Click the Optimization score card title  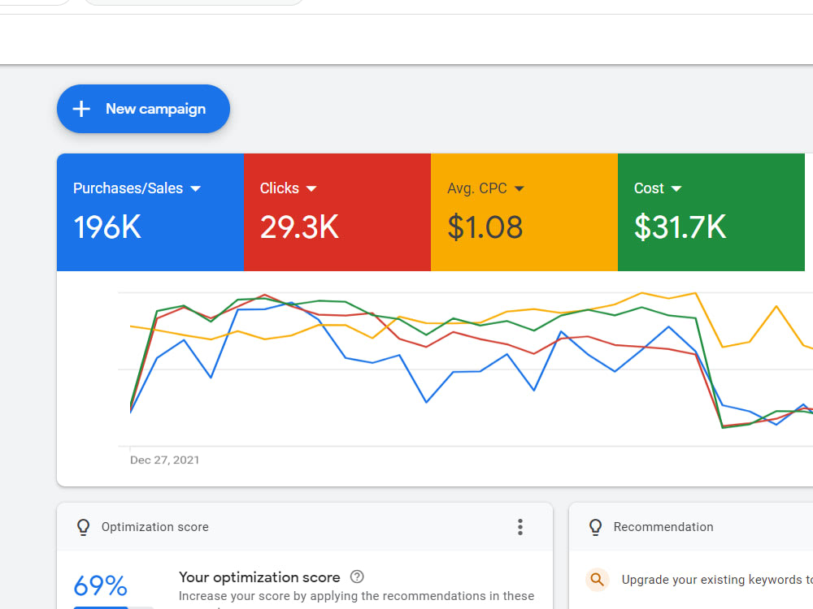[x=155, y=527]
